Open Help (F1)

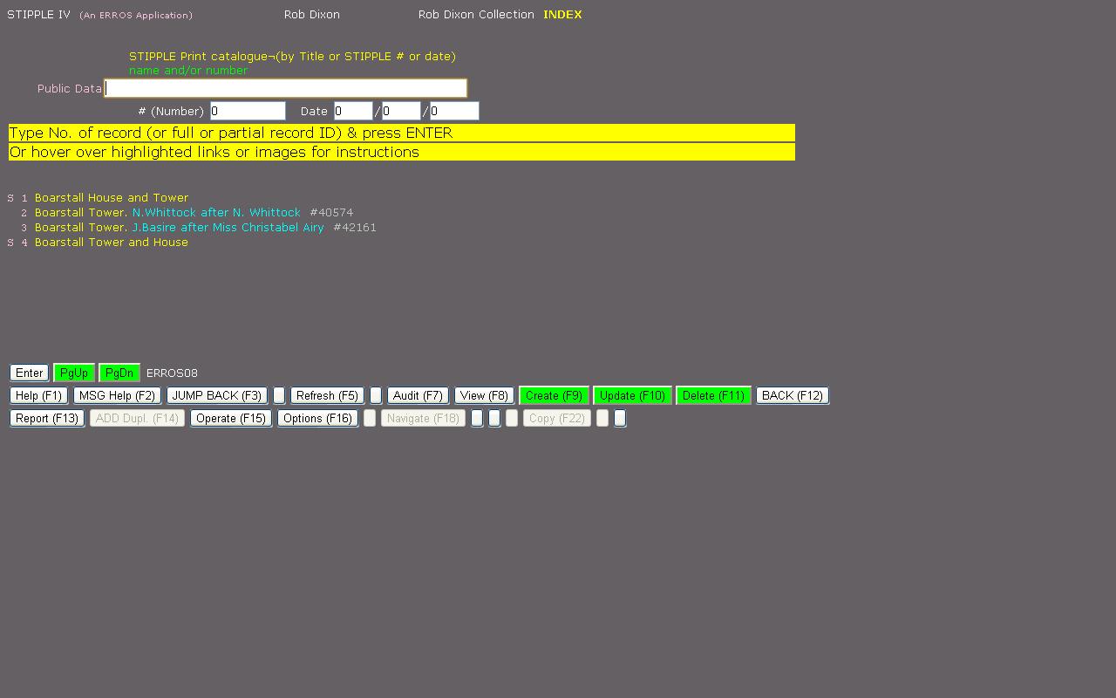[39, 395]
